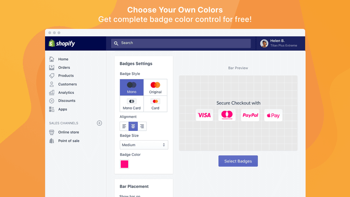Screen dimensions: 350x197
Task: Select the Products tag icon
Action: tap(52, 75)
